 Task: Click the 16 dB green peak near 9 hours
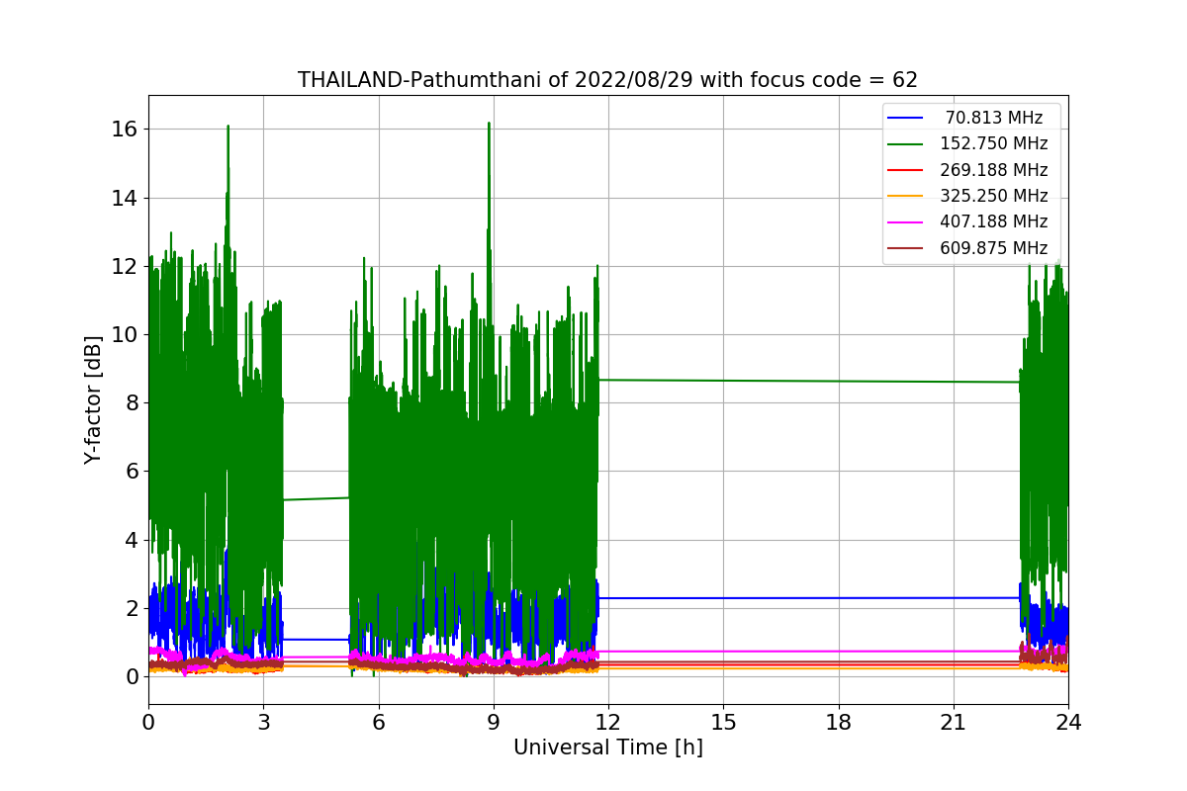click(x=489, y=125)
